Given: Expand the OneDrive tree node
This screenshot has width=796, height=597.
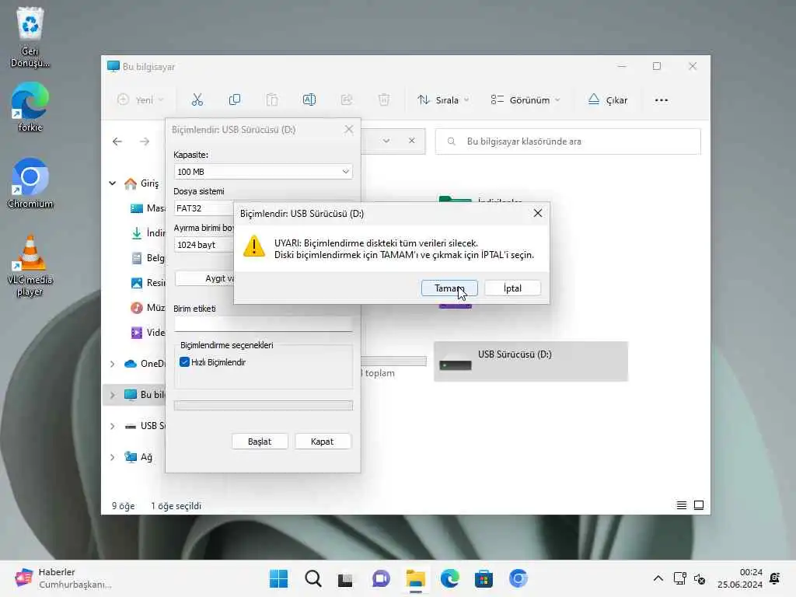Looking at the screenshot, I should click(112, 364).
